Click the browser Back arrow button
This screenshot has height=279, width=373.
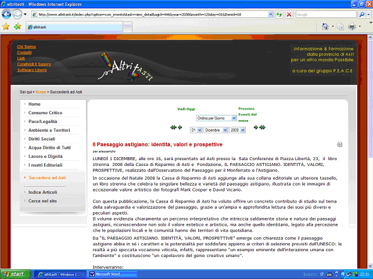6,15
